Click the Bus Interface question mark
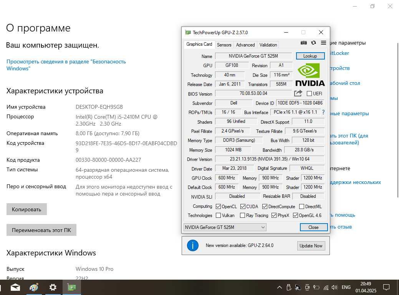The height and width of the screenshot is (295, 399). click(323, 112)
